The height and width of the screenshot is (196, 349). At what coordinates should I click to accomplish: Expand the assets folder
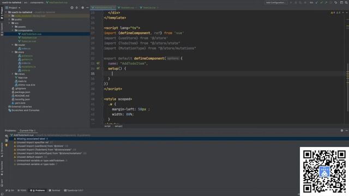(x=13, y=27)
